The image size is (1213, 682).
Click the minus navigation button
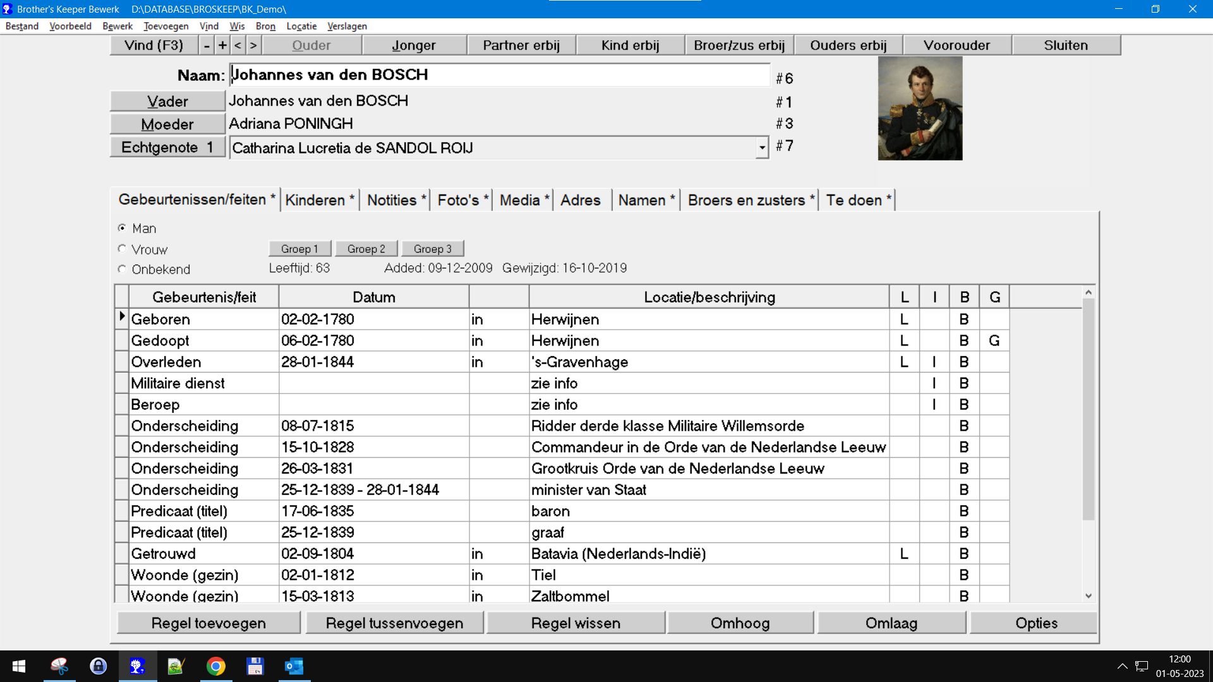tap(207, 45)
